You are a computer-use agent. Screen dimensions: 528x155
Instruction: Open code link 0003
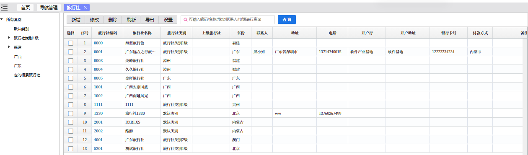click(98, 61)
